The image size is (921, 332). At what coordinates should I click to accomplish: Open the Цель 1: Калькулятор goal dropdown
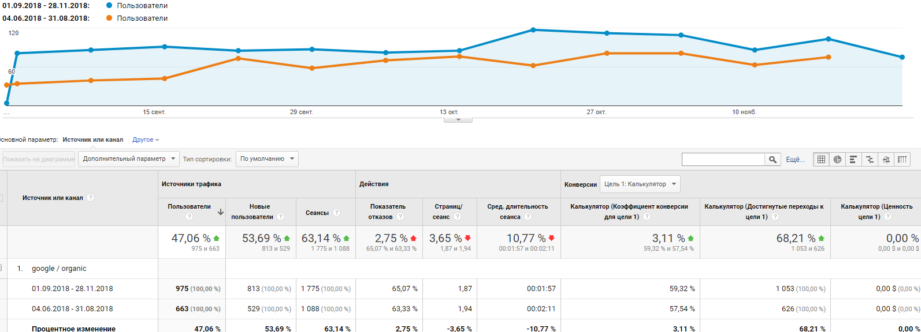[640, 184]
